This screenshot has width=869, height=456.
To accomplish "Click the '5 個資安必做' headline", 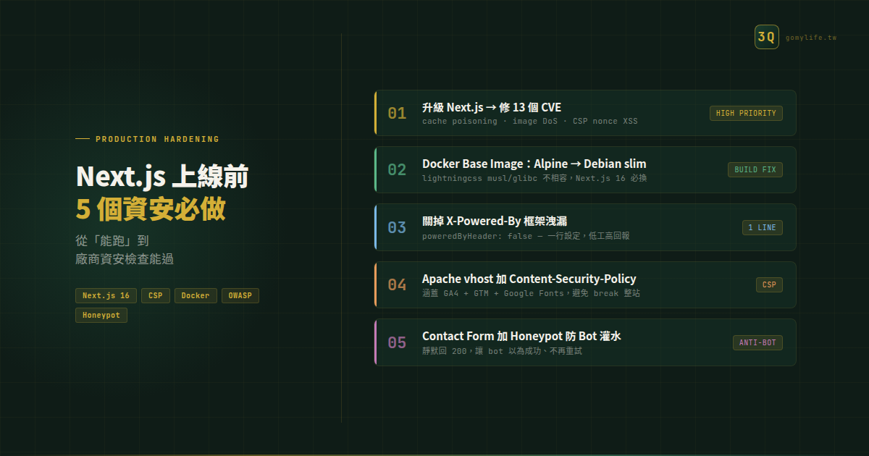I will (151, 209).
